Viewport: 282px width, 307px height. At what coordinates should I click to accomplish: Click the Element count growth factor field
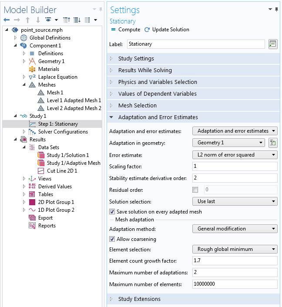tap(235, 260)
